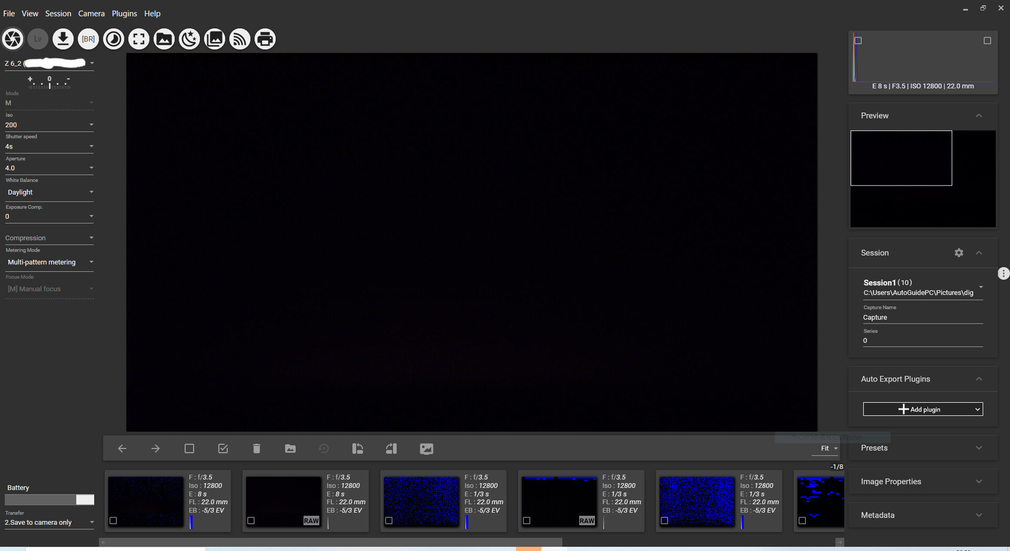Click the restore history icon
Screen dimensions: 1010x551
tap(324, 448)
